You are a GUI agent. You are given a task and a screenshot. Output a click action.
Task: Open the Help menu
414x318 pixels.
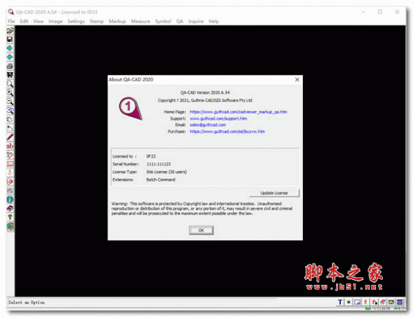pos(214,21)
